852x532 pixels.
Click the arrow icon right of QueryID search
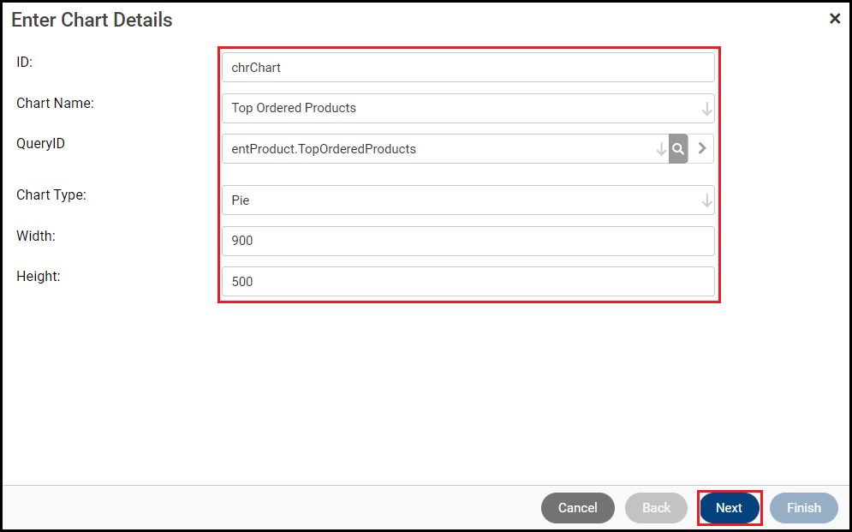702,148
